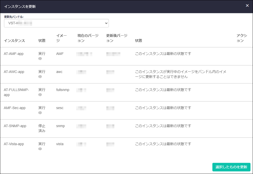Click the up-to-date message for AT-AMF-app
The height and width of the screenshot is (174, 253).
[163, 54]
